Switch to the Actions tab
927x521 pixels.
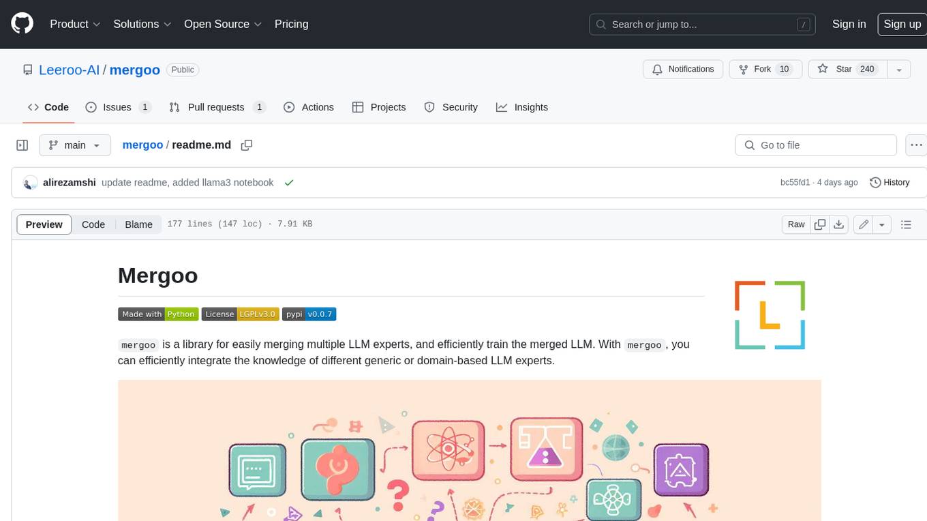308,107
